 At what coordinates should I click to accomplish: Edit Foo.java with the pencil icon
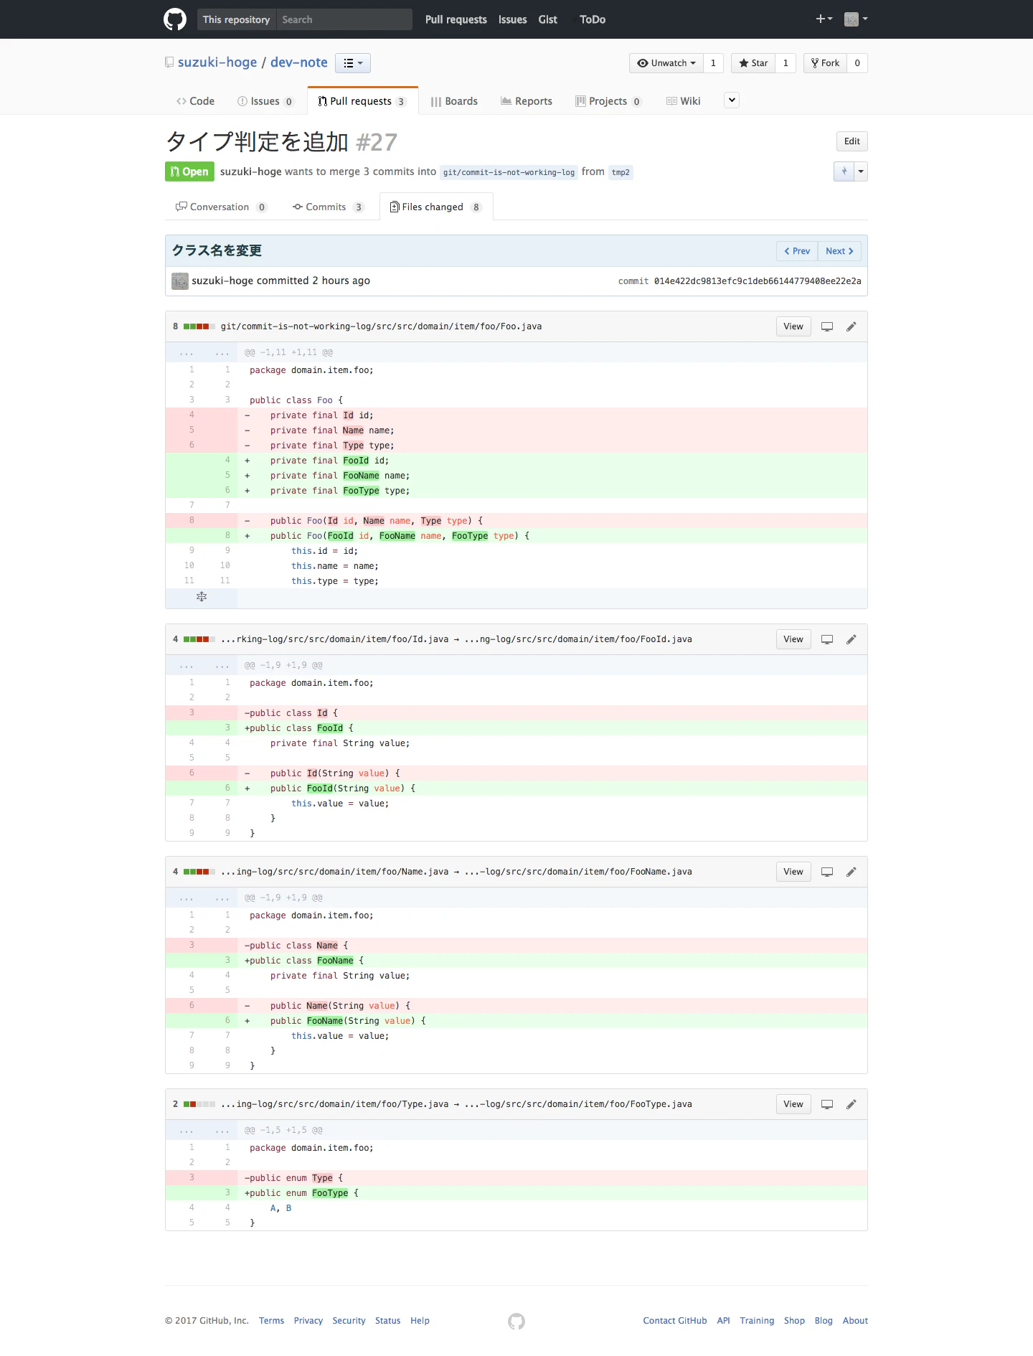(852, 326)
